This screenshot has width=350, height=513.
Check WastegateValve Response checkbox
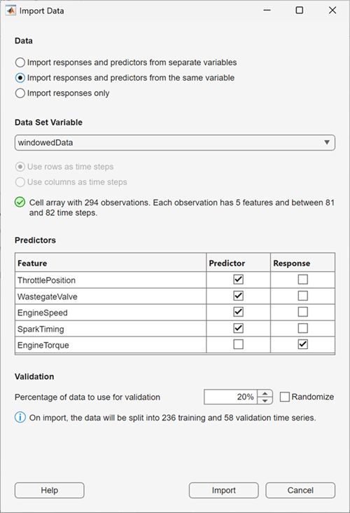303,296
